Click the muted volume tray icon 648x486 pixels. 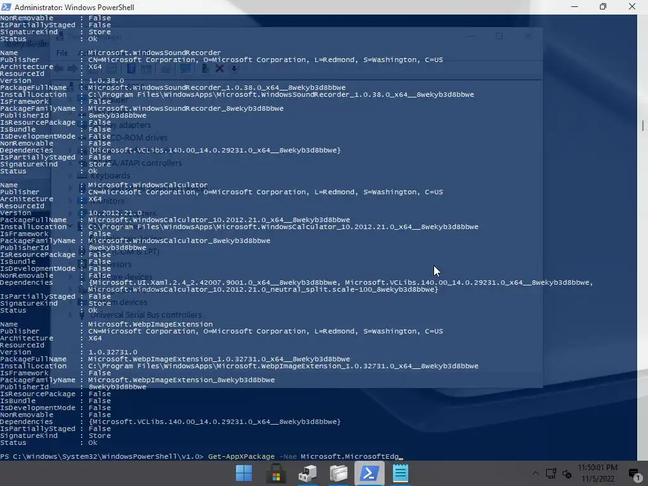tap(567, 473)
